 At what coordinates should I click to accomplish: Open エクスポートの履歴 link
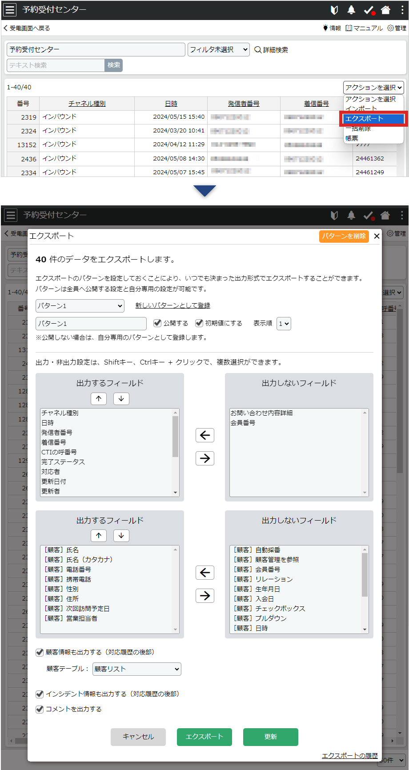coord(350,756)
